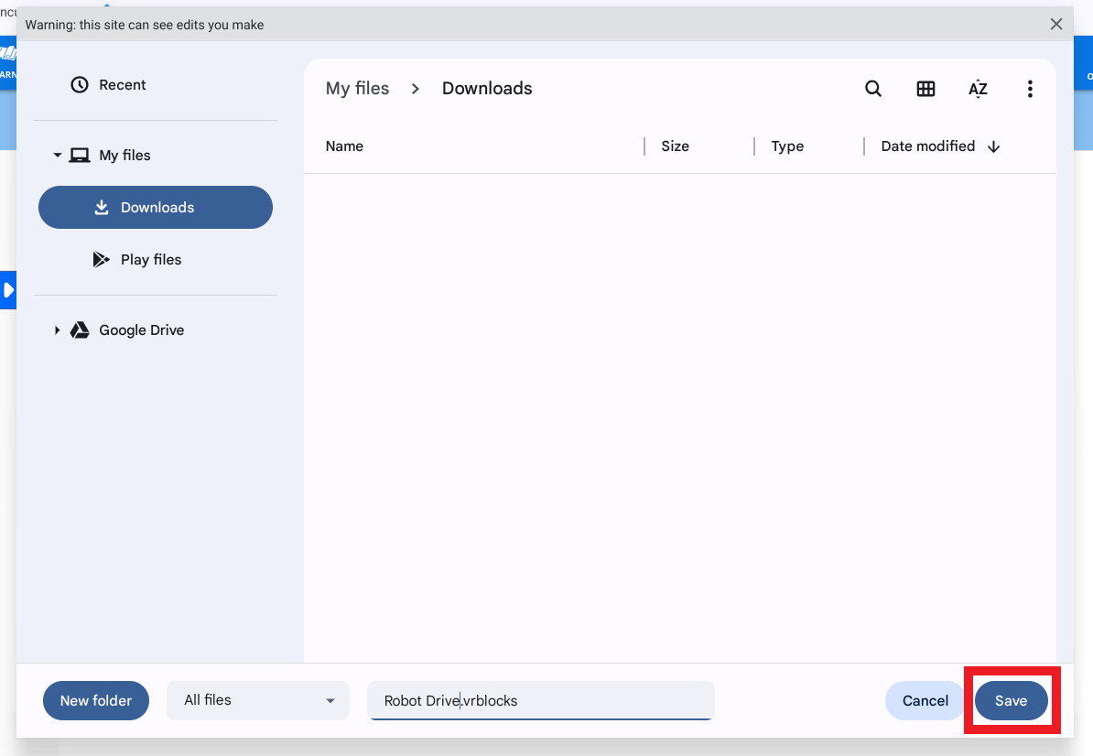The image size is (1093, 756).
Task: Select the Google Drive icon
Action: (79, 329)
